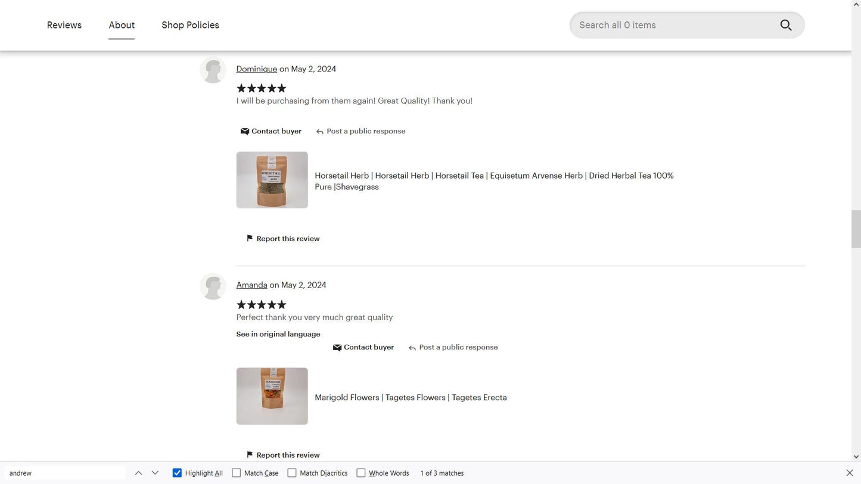Open the Shop Policies tab
Image resolution: width=861 pixels, height=484 pixels.
[190, 25]
